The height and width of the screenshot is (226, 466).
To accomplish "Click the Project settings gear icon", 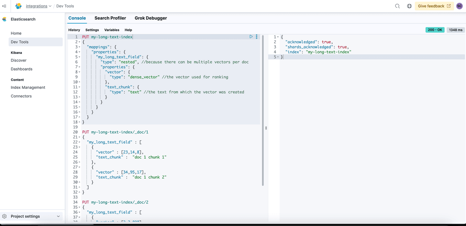I will [x=5, y=216].
